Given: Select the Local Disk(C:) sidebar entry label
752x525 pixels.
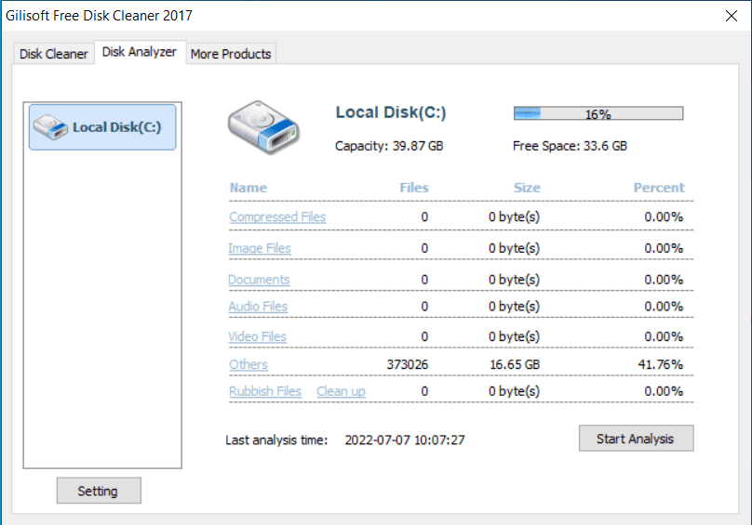Looking at the screenshot, I should click(117, 127).
